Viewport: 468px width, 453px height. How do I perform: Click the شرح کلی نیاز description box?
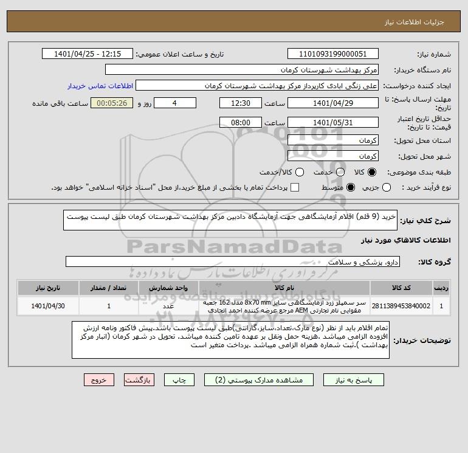point(230,220)
